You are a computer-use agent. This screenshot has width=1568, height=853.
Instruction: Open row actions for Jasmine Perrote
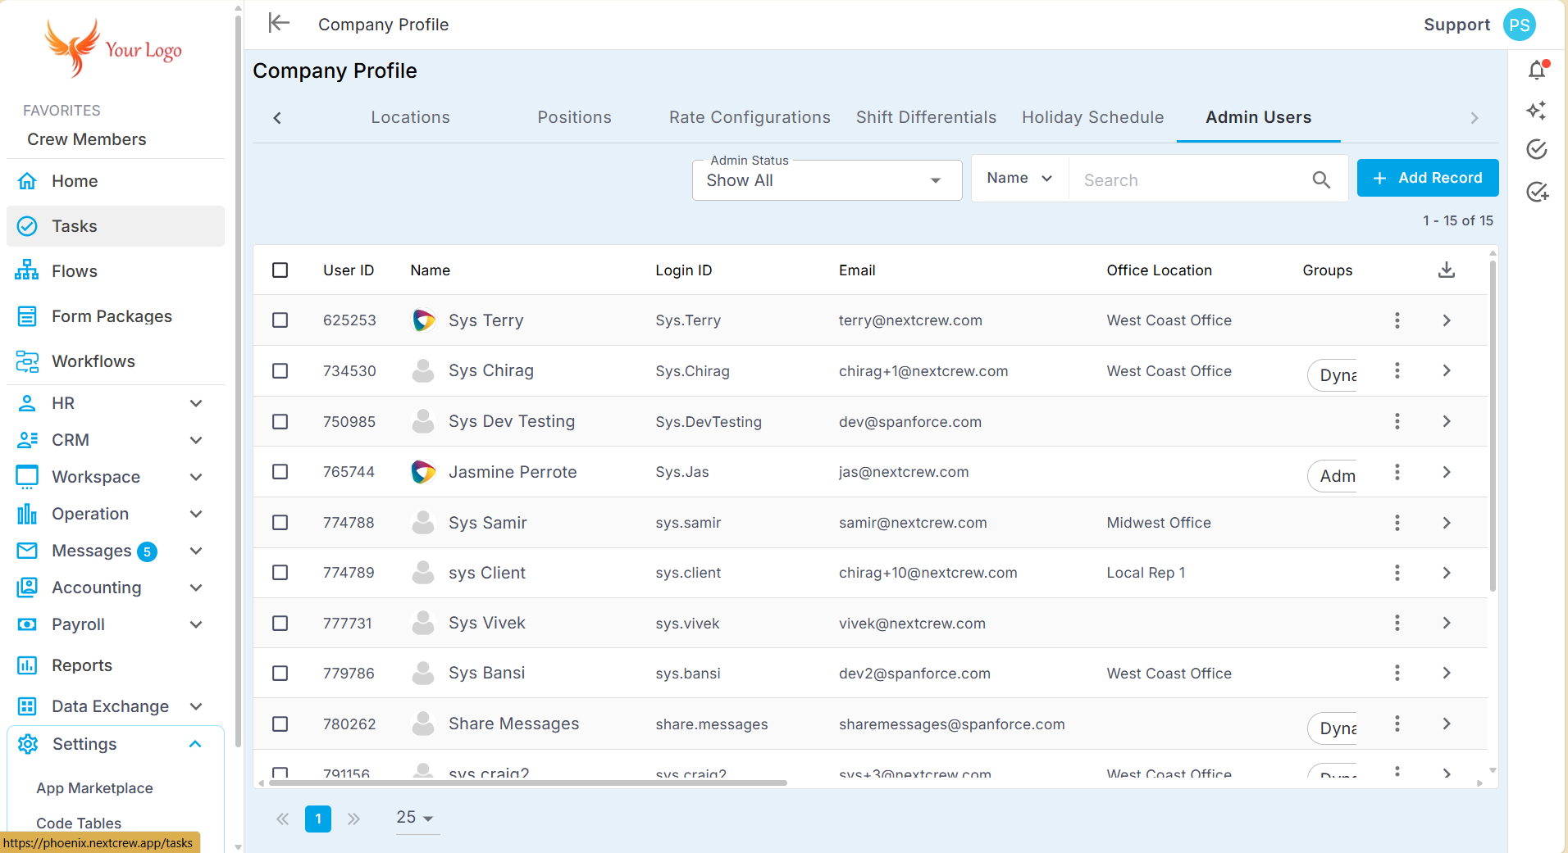[1397, 472]
